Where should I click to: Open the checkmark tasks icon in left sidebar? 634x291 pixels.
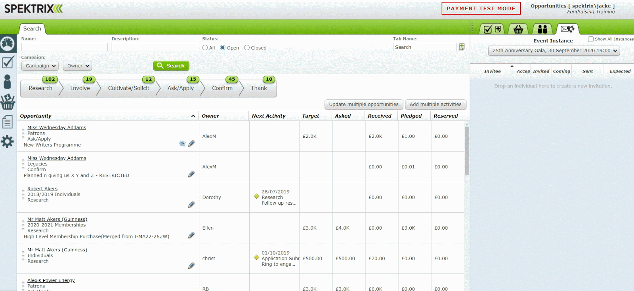point(8,63)
